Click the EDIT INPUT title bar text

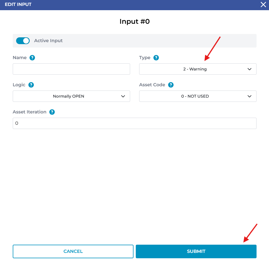coord(18,5)
